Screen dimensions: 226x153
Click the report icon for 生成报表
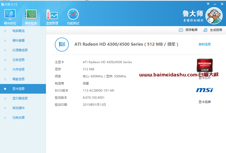coord(205,30)
